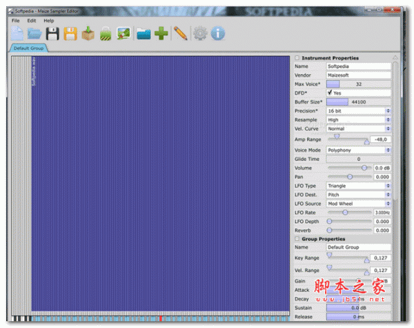Click the Vendor field Maizesoft

[x=359, y=75]
